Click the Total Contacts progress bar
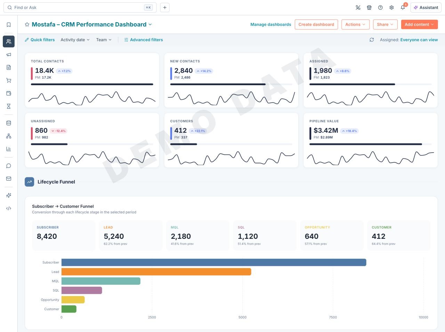The height and width of the screenshot is (332, 445). click(x=92, y=84)
